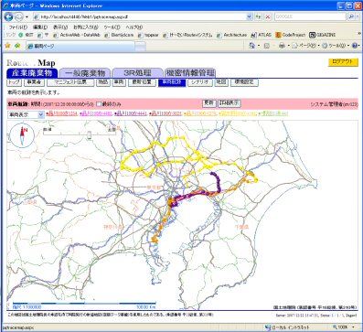363x332 pixels.
Task: Click the red Stop loading icon
Action: point(268,16)
